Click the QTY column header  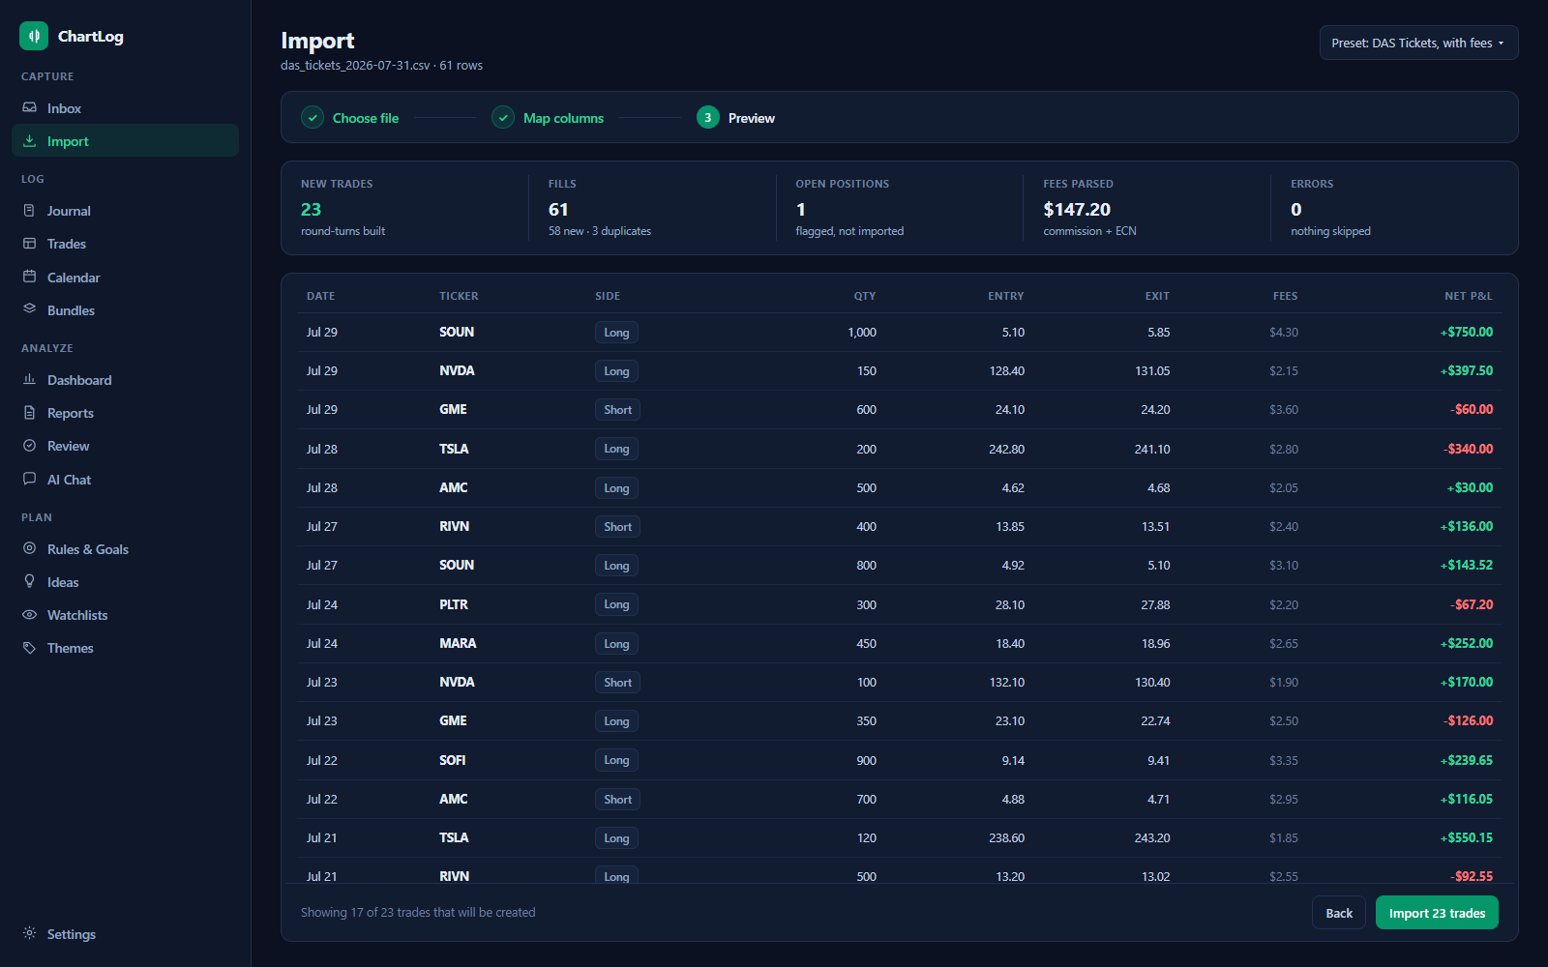click(x=865, y=296)
